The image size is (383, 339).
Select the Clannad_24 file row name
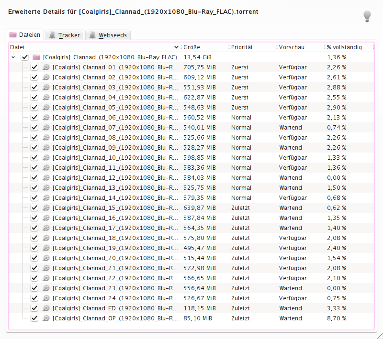click(115, 298)
